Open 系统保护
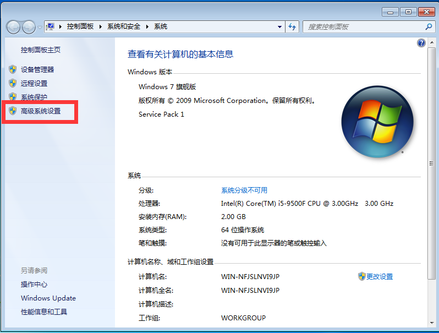This screenshot has height=333, width=439. 34,97
